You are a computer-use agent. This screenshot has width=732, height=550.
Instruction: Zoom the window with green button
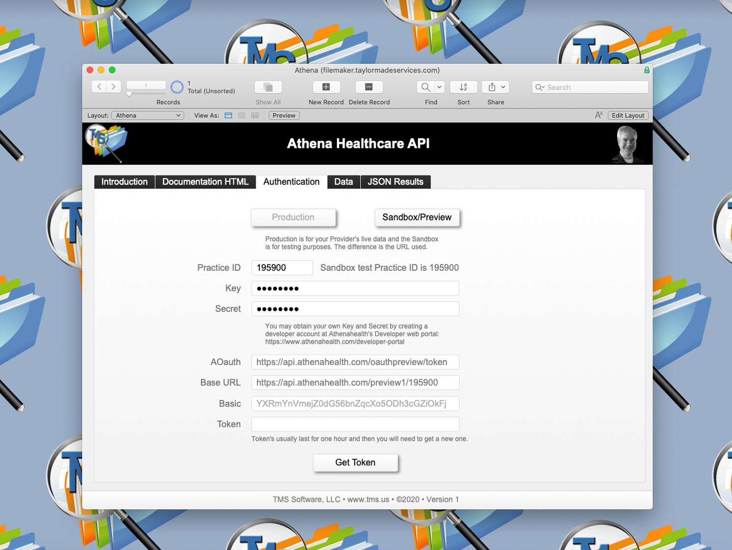(112, 70)
